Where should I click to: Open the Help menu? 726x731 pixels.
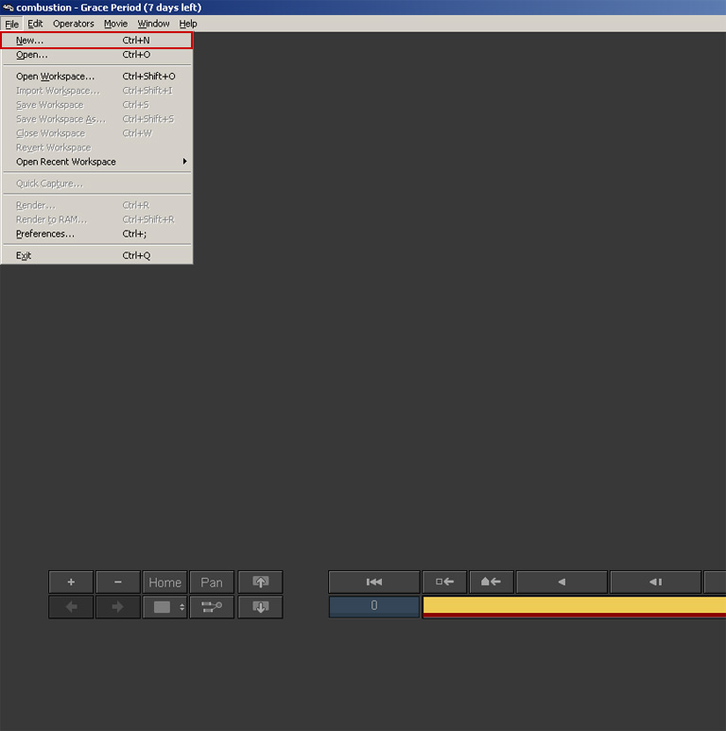pos(188,24)
